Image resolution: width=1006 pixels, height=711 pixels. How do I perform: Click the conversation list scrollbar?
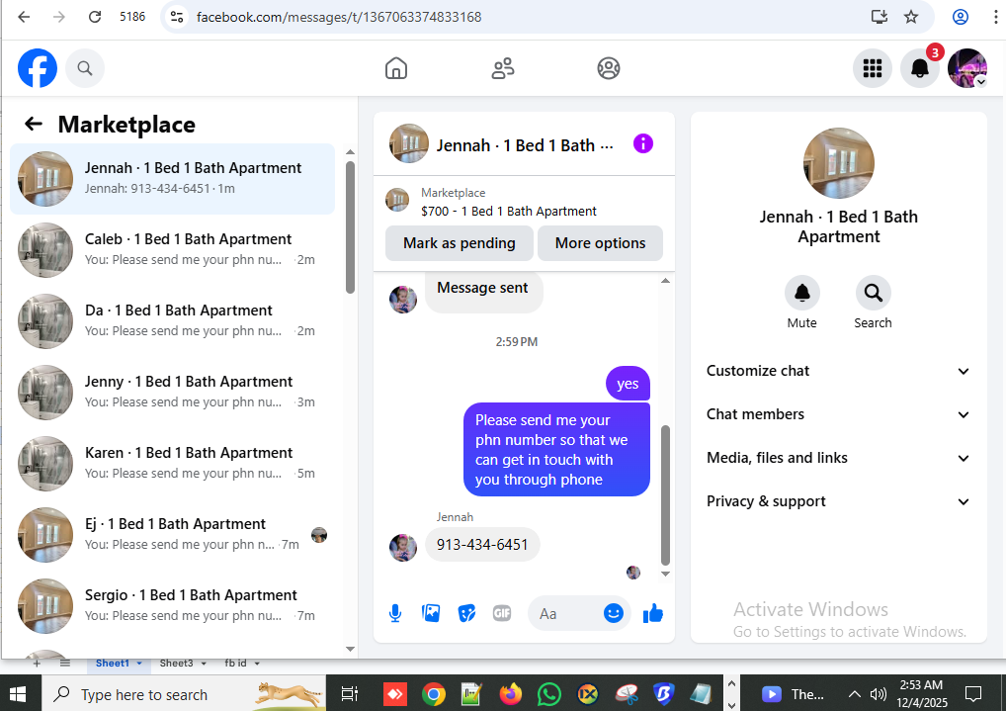tap(350, 227)
